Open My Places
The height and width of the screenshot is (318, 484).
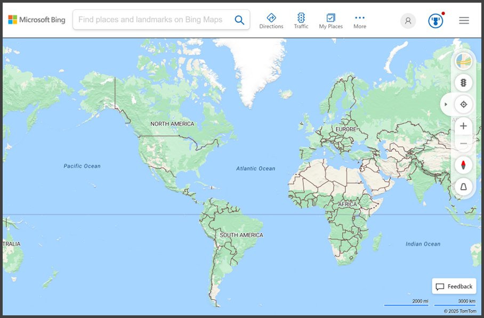click(330, 21)
